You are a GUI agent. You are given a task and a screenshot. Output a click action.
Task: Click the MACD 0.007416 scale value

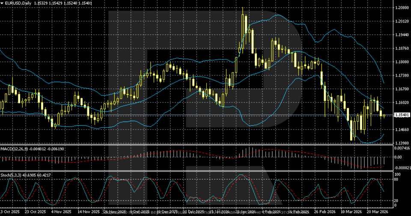pos(401,148)
